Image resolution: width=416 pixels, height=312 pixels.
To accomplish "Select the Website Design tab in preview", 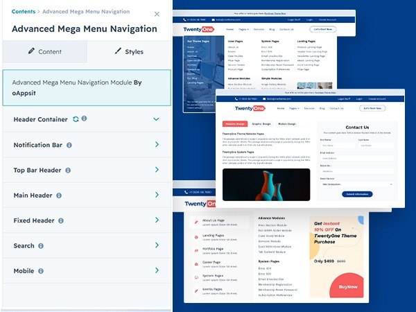I will 235,124.
